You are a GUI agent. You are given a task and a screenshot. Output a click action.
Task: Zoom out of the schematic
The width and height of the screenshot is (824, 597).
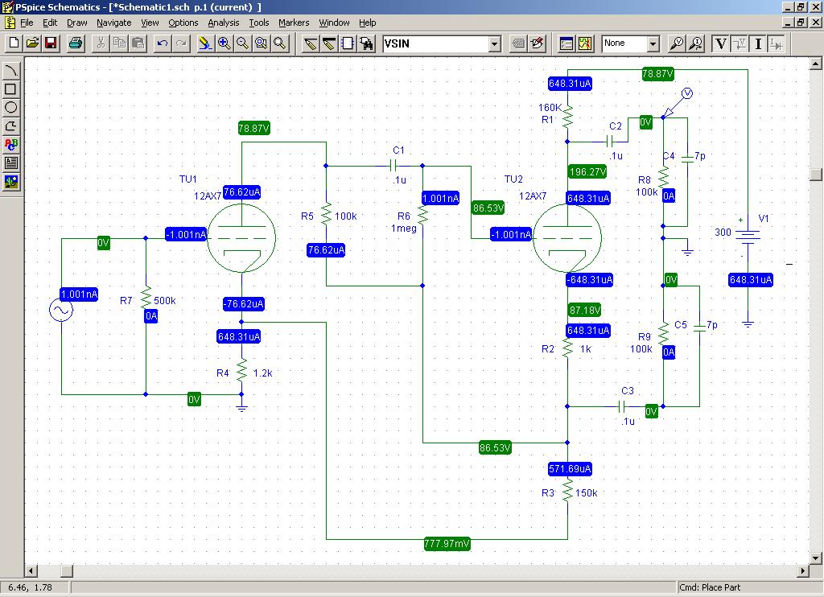tap(243, 43)
